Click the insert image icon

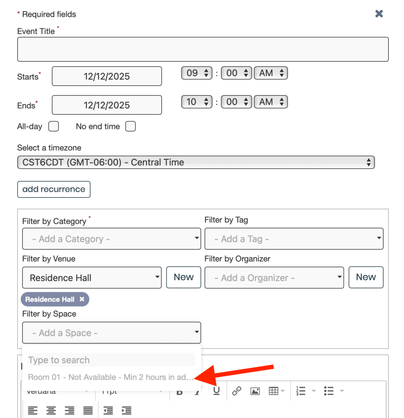pyautogui.click(x=255, y=391)
